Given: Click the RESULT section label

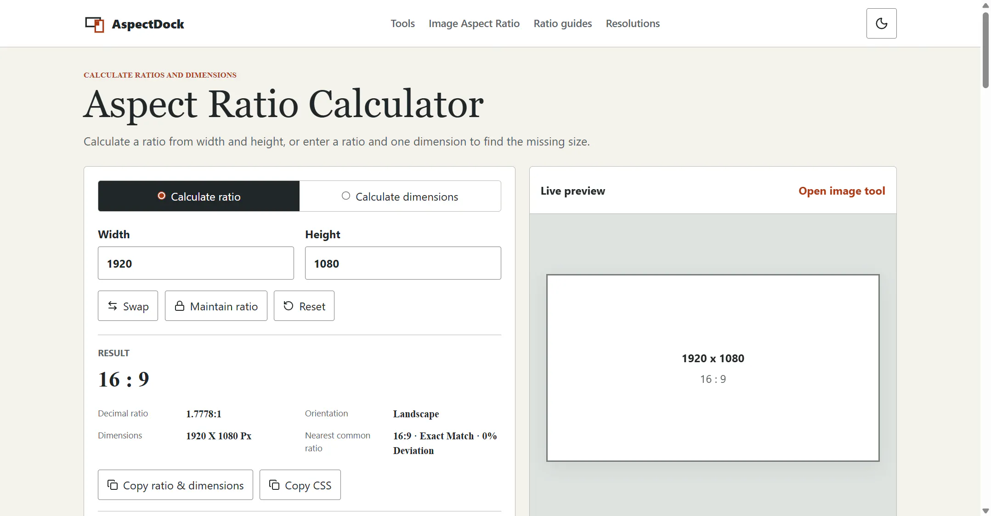Looking at the screenshot, I should point(113,353).
